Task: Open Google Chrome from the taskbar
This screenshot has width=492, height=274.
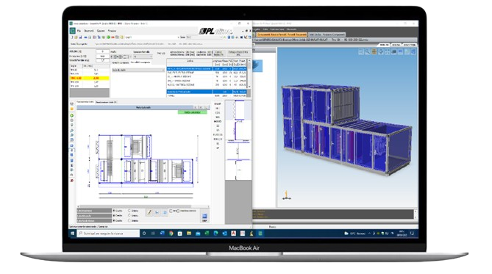Action: [x=171, y=234]
